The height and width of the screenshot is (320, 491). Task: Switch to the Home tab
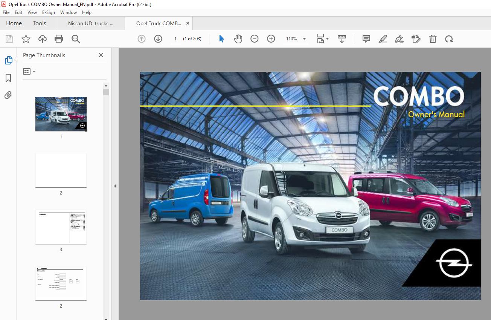tap(14, 23)
